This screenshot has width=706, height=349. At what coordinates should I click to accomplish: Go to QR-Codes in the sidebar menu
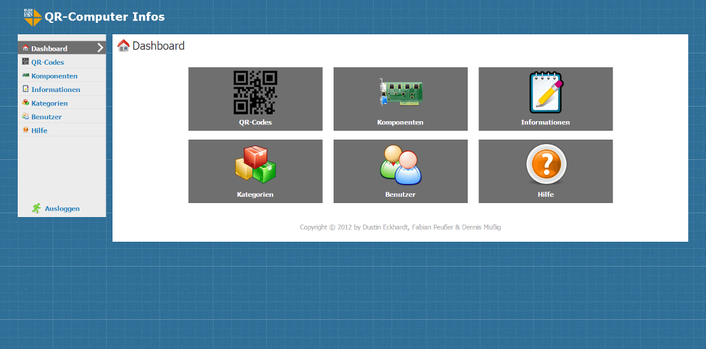point(62,62)
